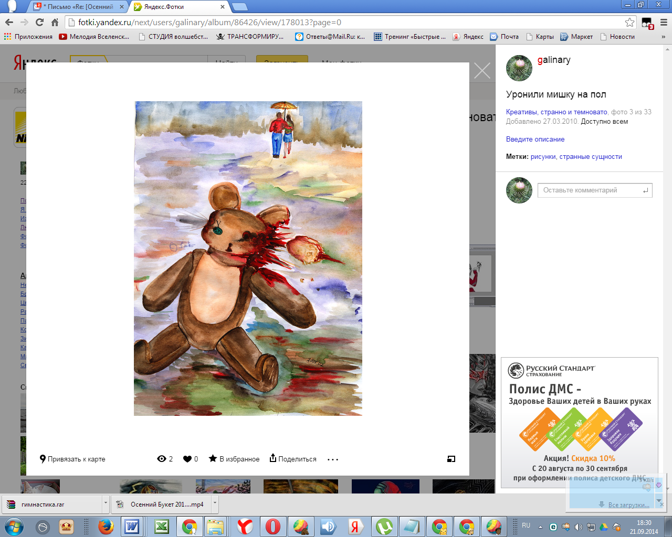Click the 'рисунки' tag link
Screen dimensions: 672x537
pos(543,156)
